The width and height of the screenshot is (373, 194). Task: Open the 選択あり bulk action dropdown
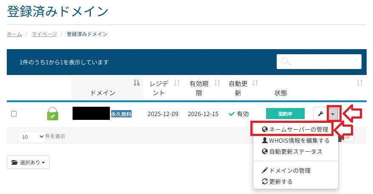[28, 162]
